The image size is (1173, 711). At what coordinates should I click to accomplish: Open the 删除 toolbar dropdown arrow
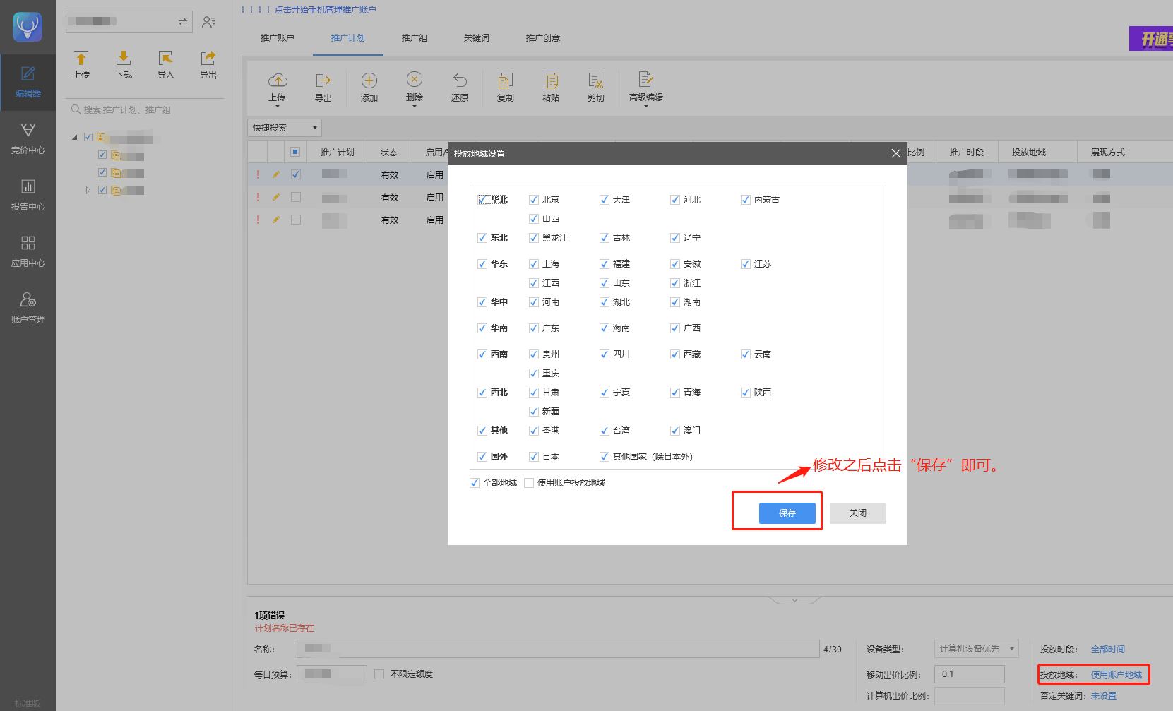[415, 106]
